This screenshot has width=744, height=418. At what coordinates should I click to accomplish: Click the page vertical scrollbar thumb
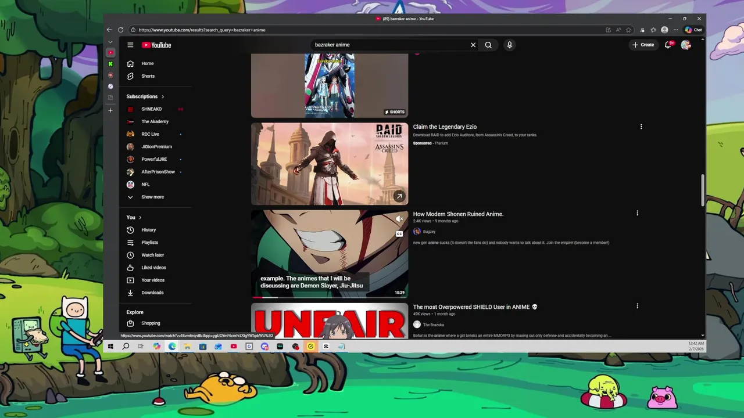(703, 190)
